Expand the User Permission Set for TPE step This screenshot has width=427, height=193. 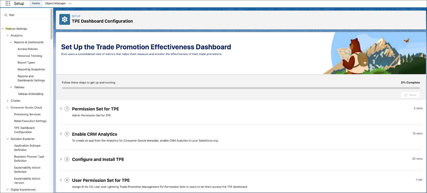click(x=61, y=180)
